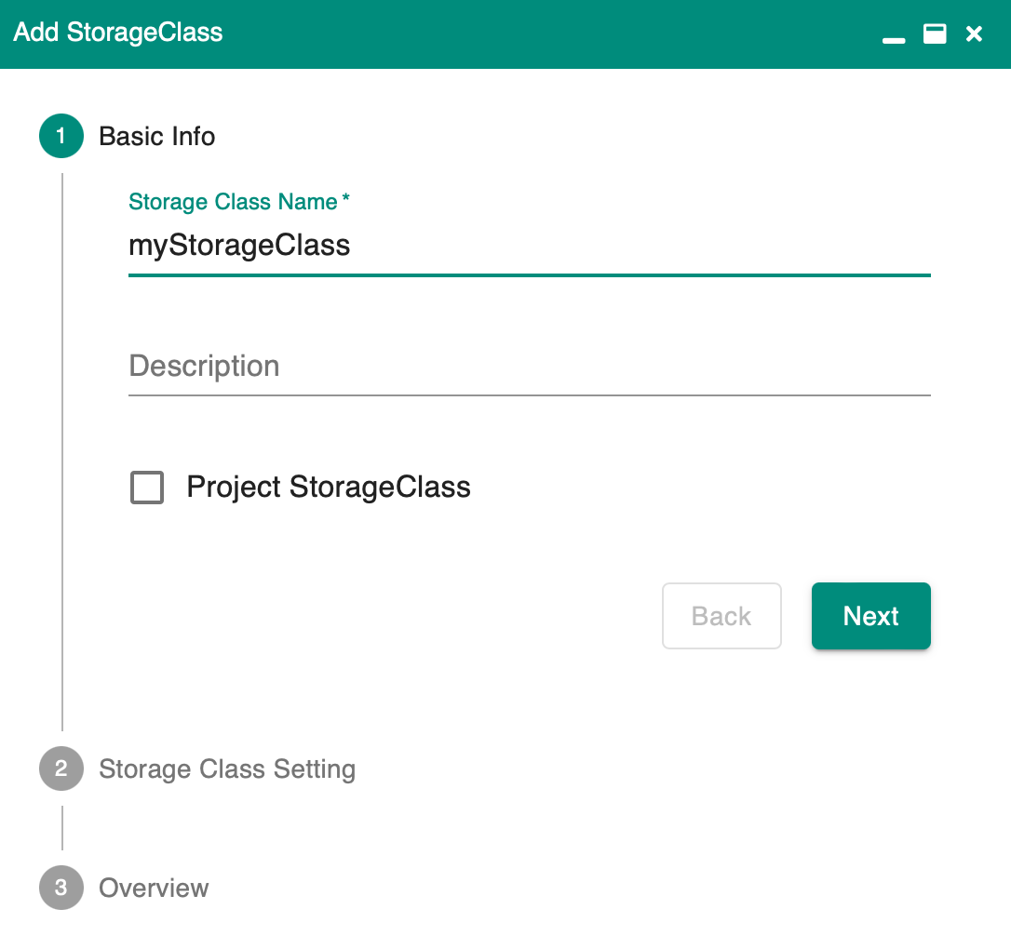Click the Add StorageClass title text

[x=118, y=33]
